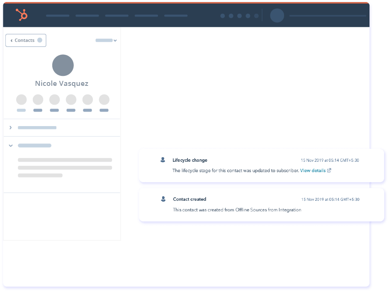Click the Contact created activity title
Image resolution: width=389 pixels, height=292 pixels.
[190, 199]
